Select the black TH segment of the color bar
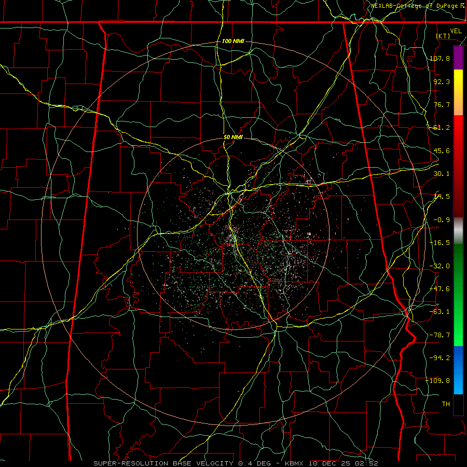This screenshot has height=467, width=467. click(458, 404)
